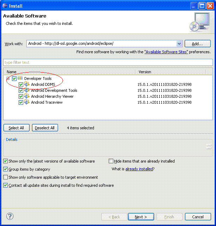The height and width of the screenshot is (226, 216).
Task: Uncheck Android Hierarchy Viewer checkbox
Action: pyautogui.click(x=21, y=96)
